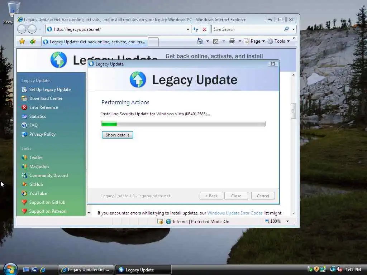Open the Twitter sidebar link
The height and width of the screenshot is (275, 367).
pyautogui.click(x=36, y=158)
